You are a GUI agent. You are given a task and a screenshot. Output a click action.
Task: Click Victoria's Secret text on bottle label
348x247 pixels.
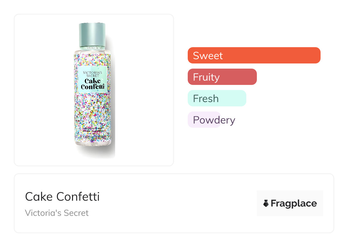point(92,74)
